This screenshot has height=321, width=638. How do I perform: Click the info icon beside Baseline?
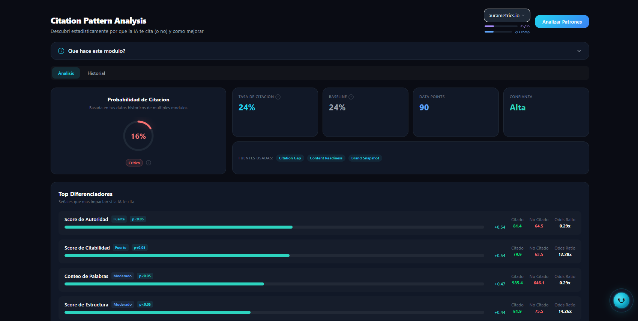point(351,97)
